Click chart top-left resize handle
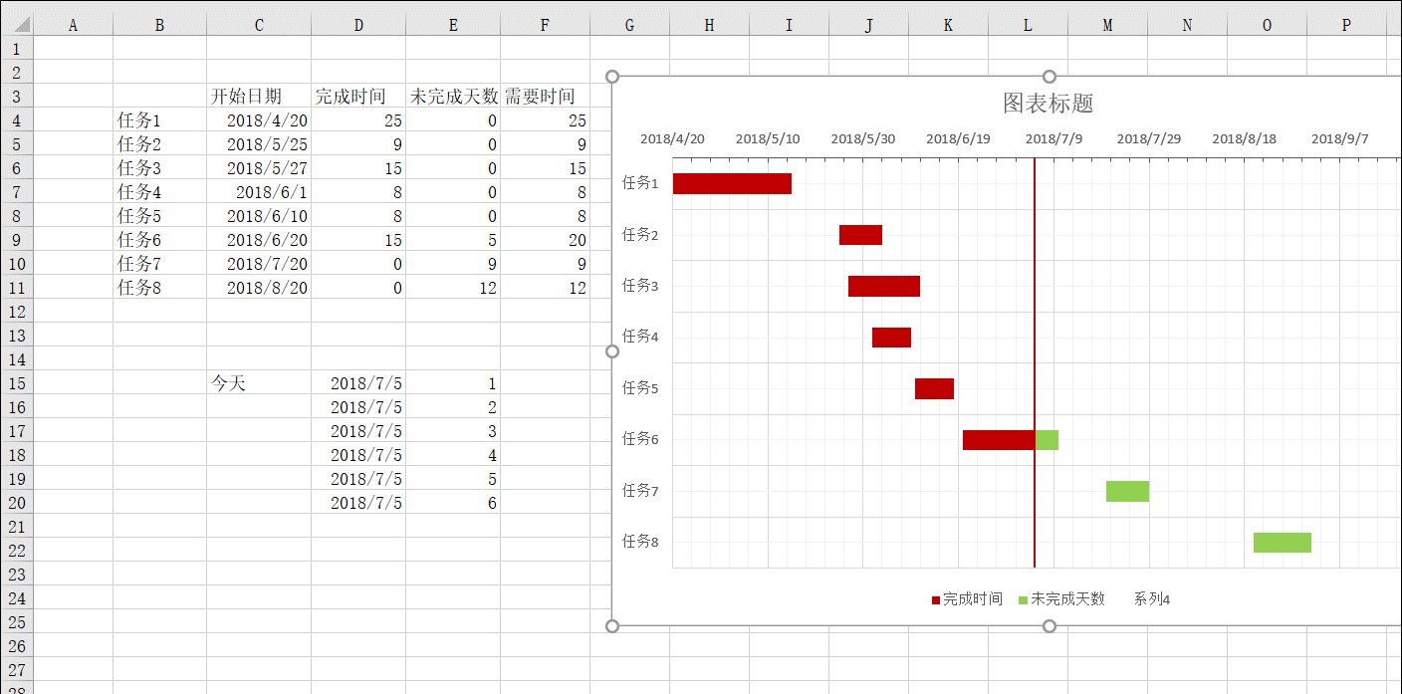Viewport: 1402px width, 694px height. point(612,77)
